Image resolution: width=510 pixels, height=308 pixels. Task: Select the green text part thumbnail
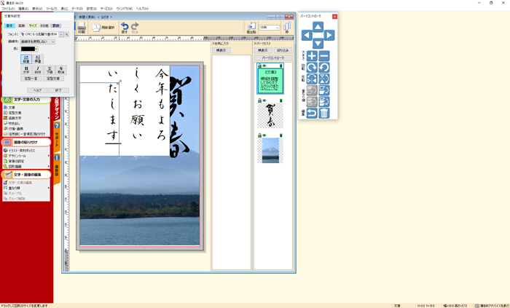click(x=271, y=81)
